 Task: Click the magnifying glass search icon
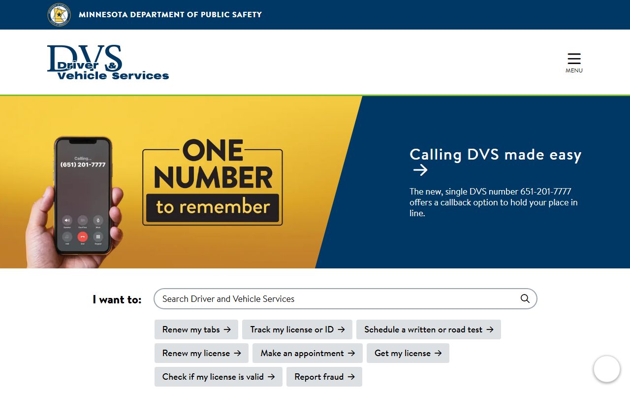tap(525, 298)
